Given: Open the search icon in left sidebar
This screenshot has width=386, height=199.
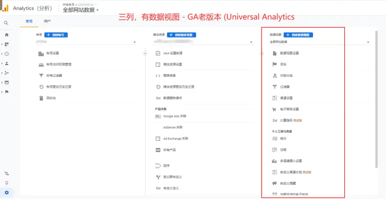Looking at the screenshot, I should (x=6, y=23).
